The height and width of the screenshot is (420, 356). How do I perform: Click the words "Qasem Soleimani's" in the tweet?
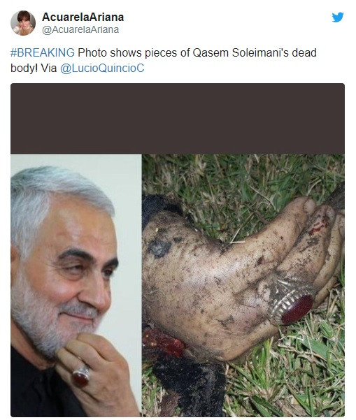(x=255, y=52)
